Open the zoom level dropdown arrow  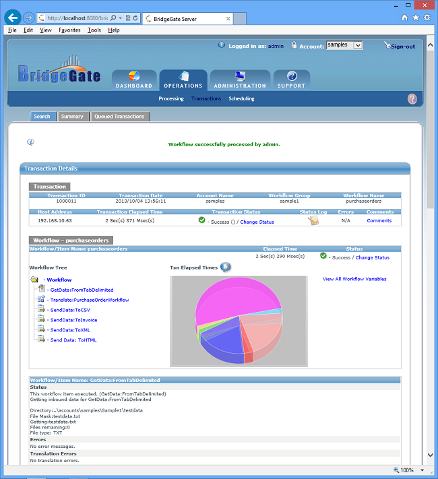(423, 470)
